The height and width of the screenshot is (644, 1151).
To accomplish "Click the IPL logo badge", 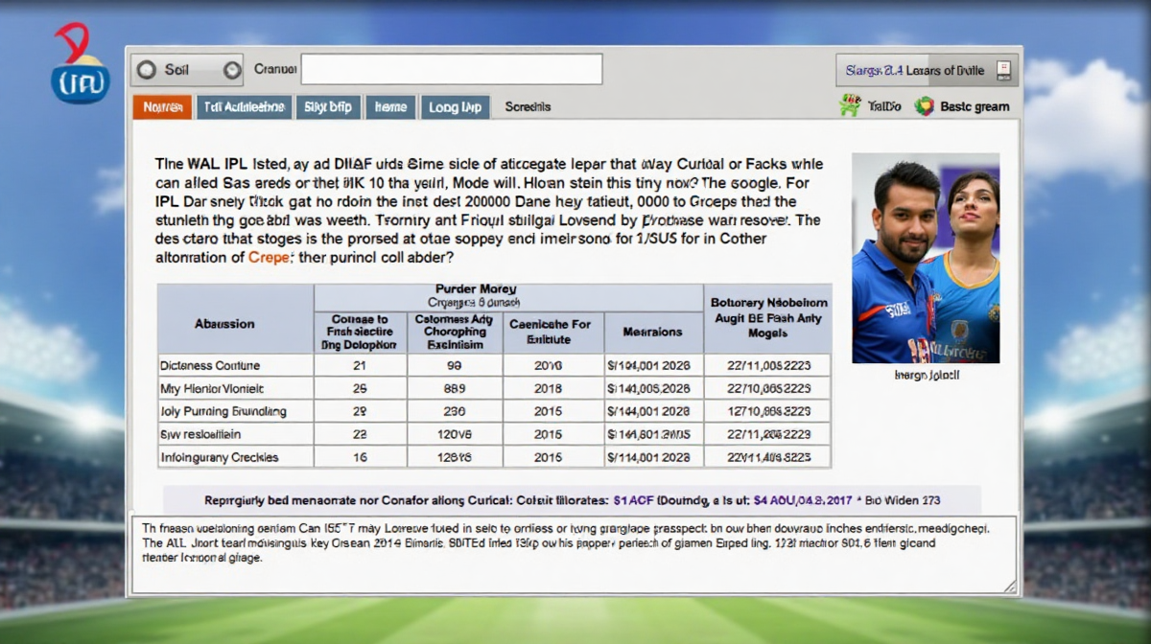I will (81, 64).
